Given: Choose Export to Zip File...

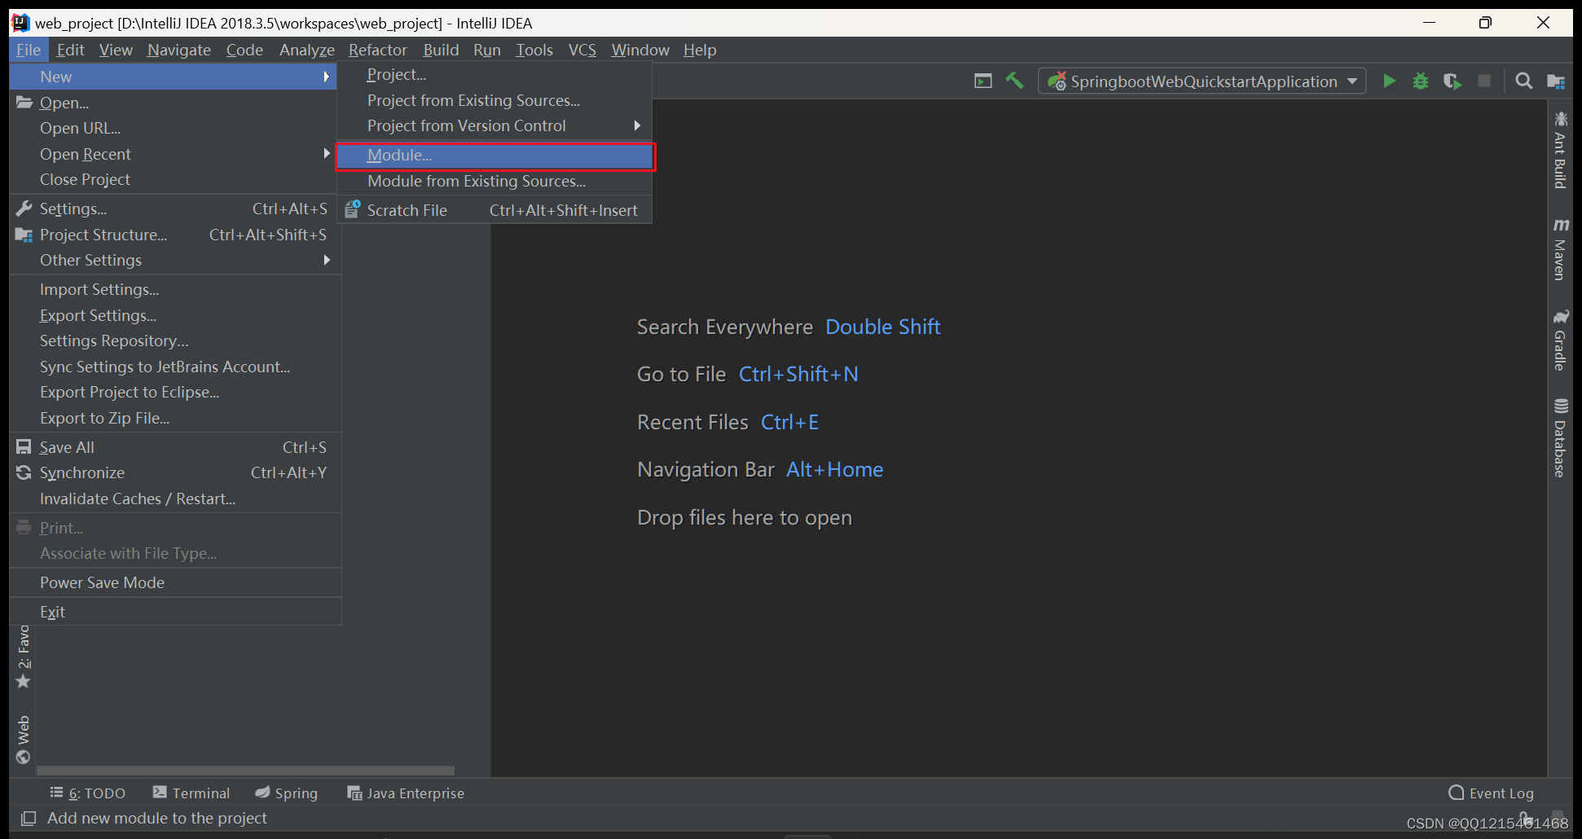Looking at the screenshot, I should [x=175, y=418].
